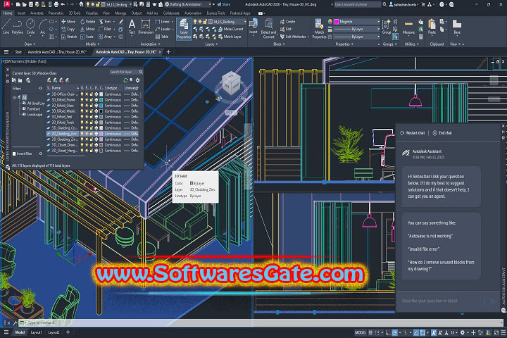This screenshot has width=507, height=338.
Task: Toggle freeze sun for 3D_Bifold_Glass layer
Action: pos(87,106)
